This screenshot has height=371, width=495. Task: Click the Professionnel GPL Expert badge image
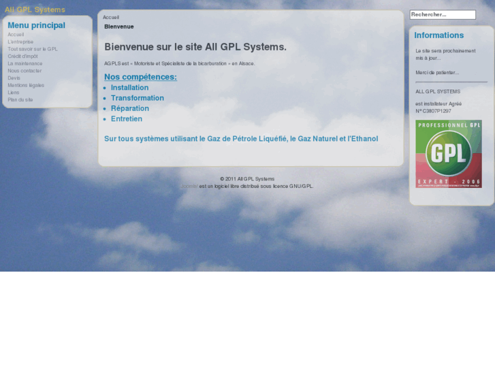449,154
